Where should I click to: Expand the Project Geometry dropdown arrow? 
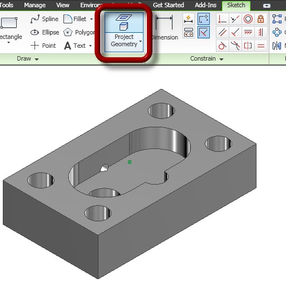coord(140,42)
